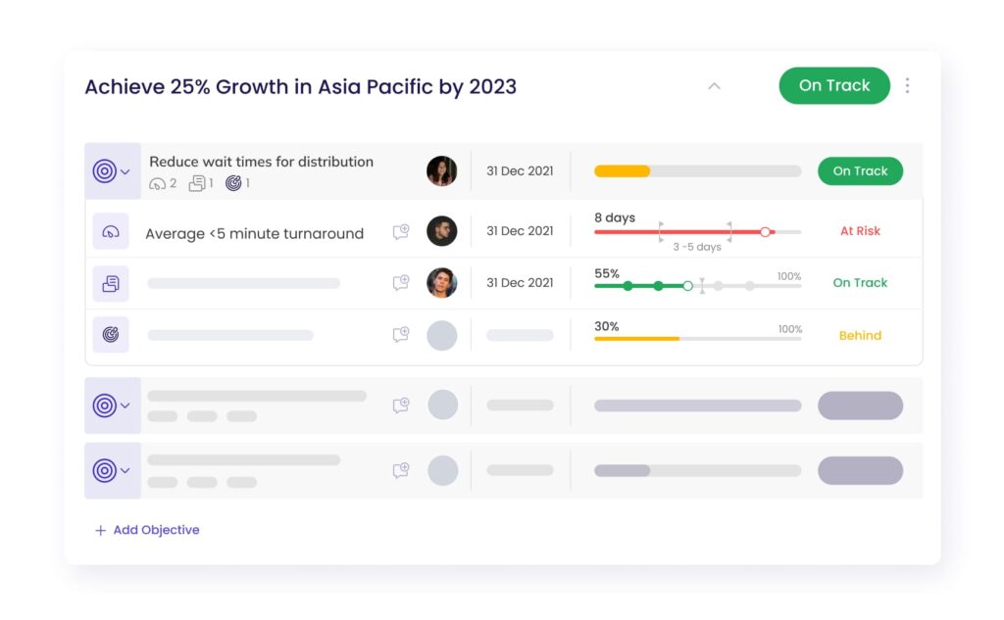Click the green 55% milestone slider handle
The height and width of the screenshot is (620, 1004).
point(687,286)
